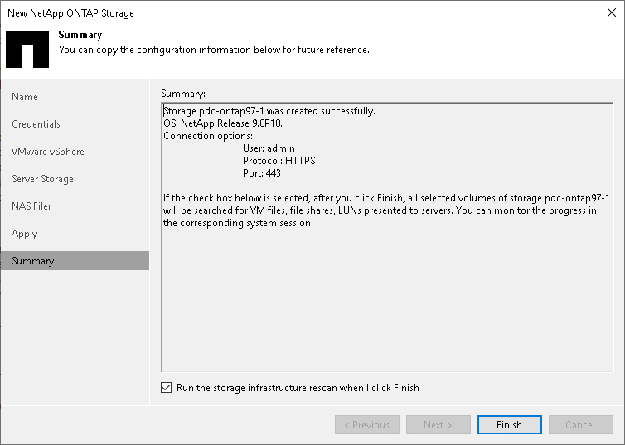Click the New NetApp ONTAP Storage window title
This screenshot has height=445, width=625.
click(70, 13)
